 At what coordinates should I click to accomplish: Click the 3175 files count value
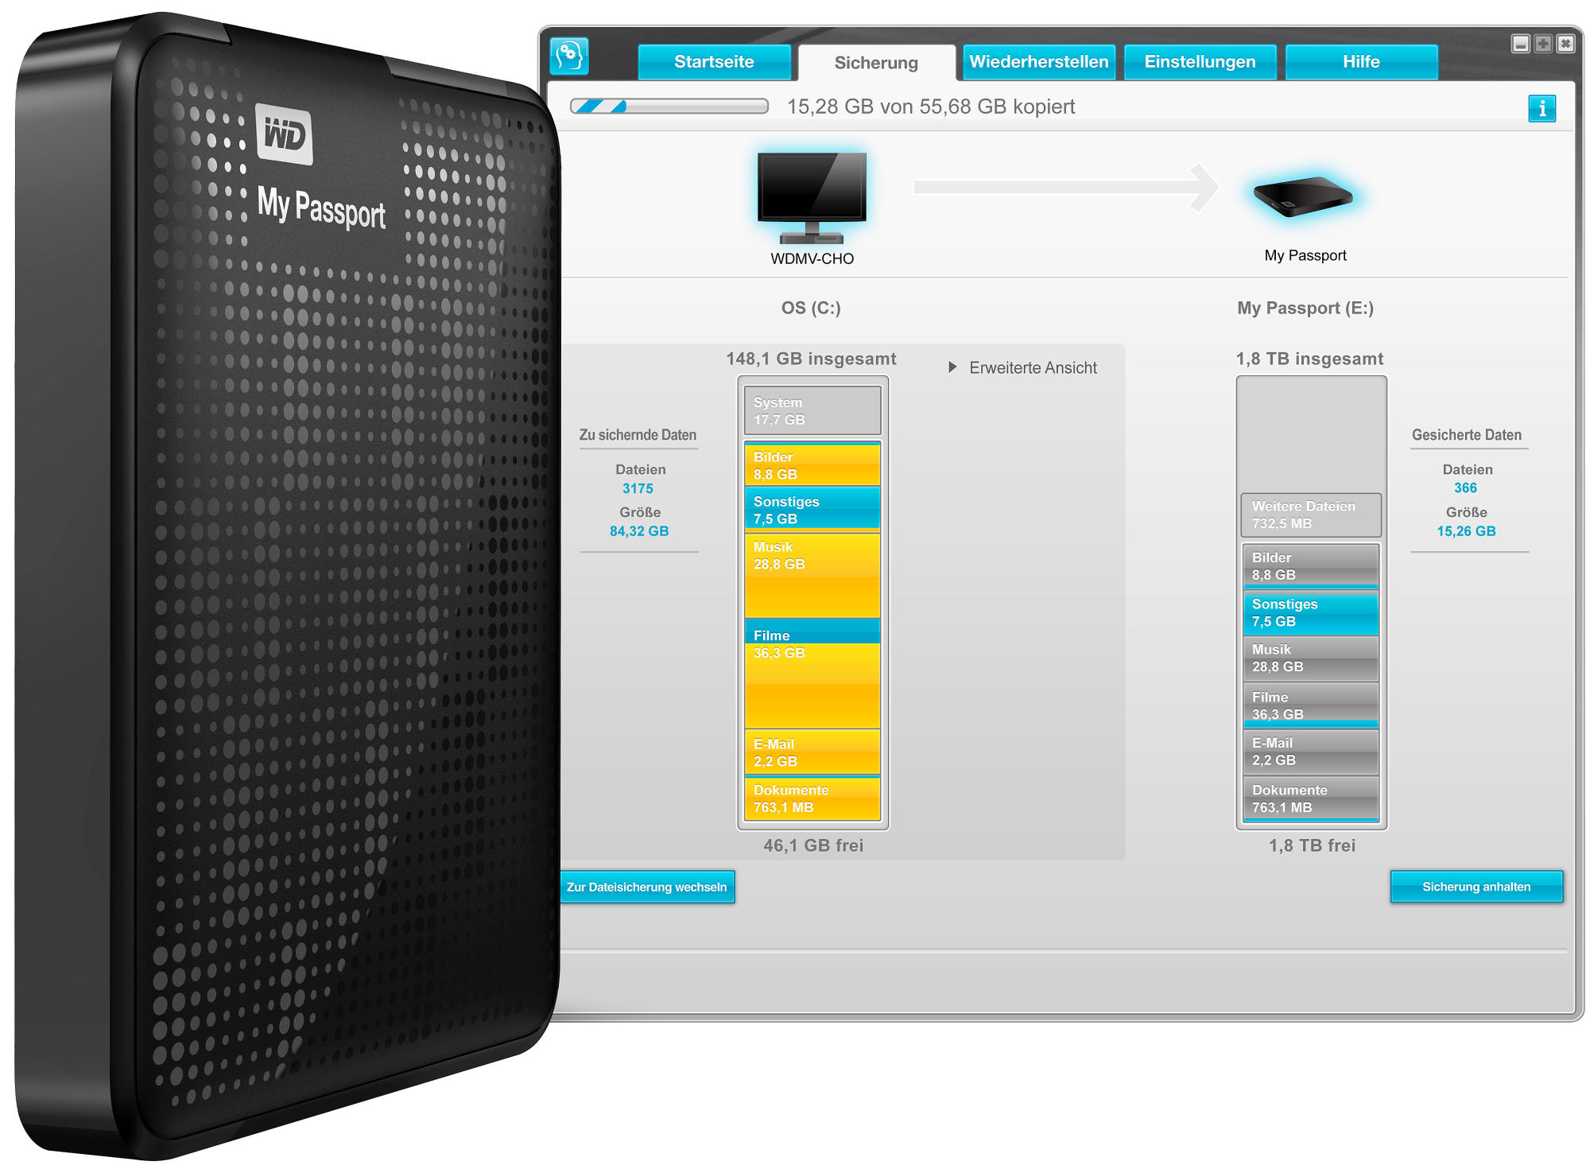(638, 488)
